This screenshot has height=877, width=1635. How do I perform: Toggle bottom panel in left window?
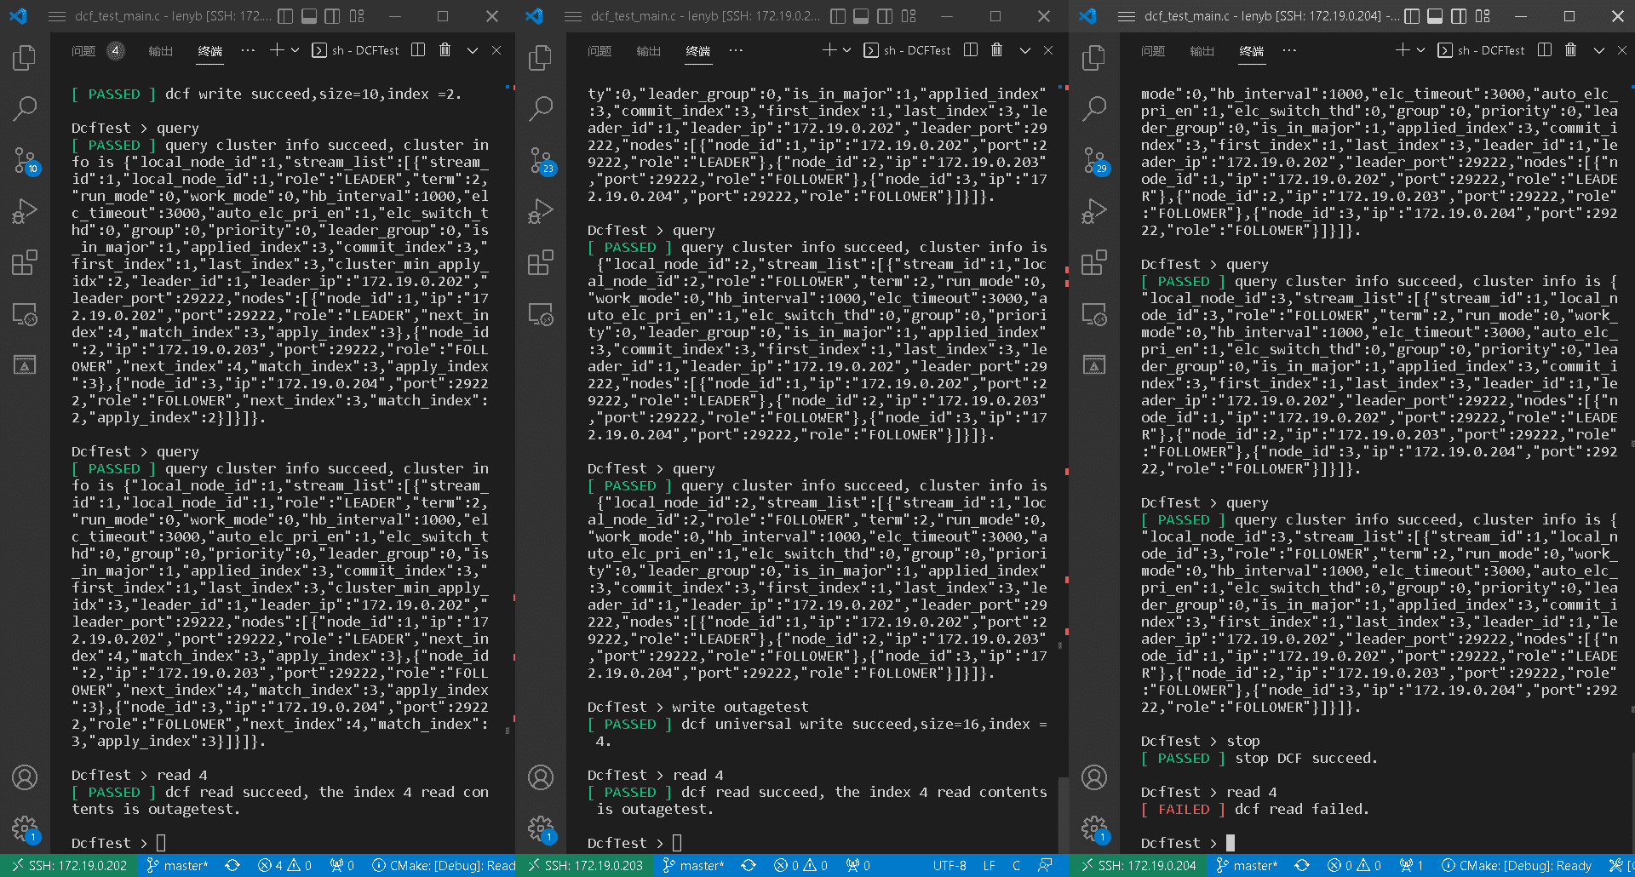click(x=309, y=16)
